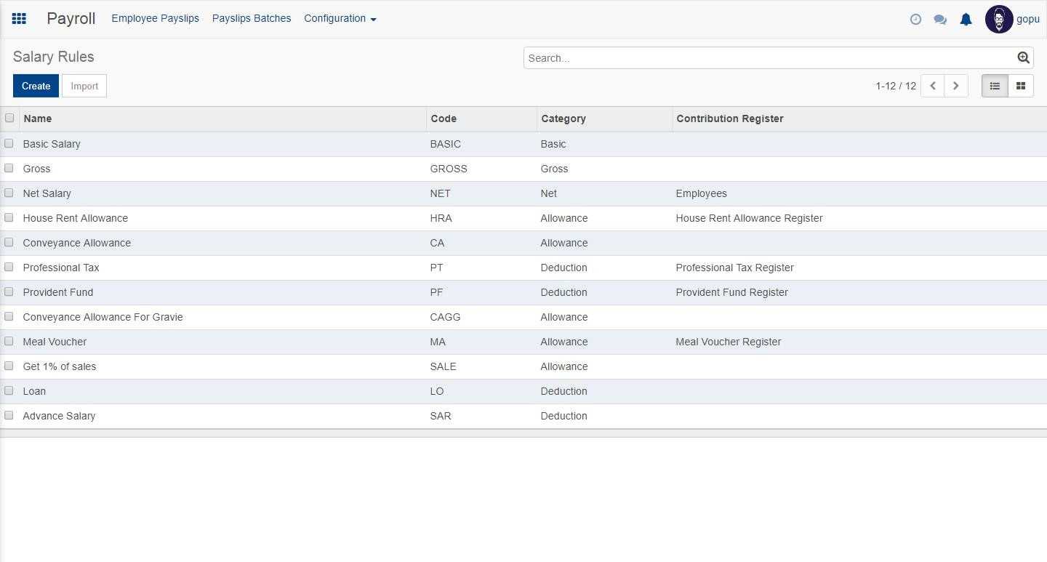This screenshot has width=1047, height=562.
Task: Select the Provident Fund row checkbox
Action: [9, 292]
